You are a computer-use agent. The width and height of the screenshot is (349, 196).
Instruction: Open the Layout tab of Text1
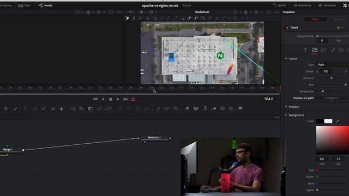[x=315, y=50]
